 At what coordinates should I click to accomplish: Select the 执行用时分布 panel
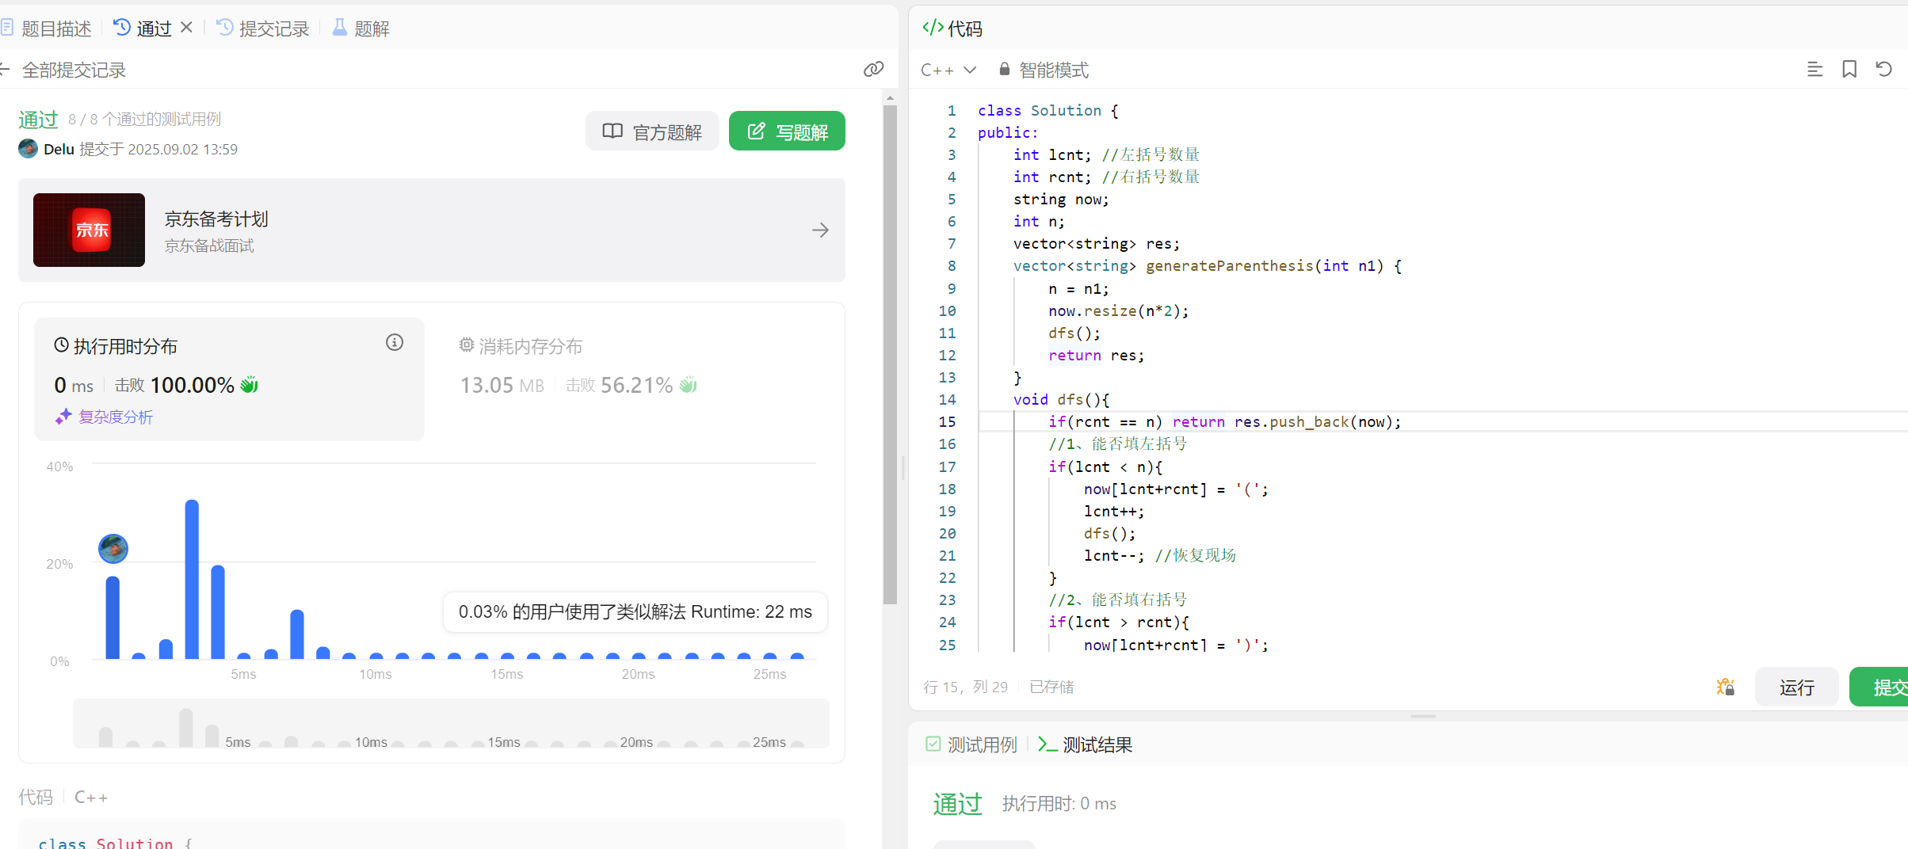[x=229, y=379]
